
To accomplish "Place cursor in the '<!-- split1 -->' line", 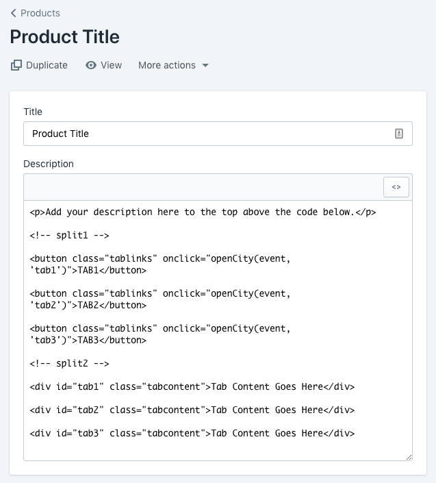I will click(x=70, y=236).
